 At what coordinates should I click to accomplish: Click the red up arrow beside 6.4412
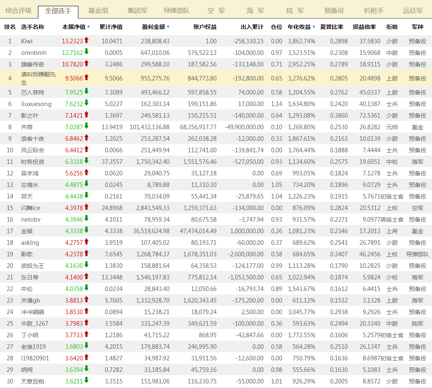click(87, 149)
